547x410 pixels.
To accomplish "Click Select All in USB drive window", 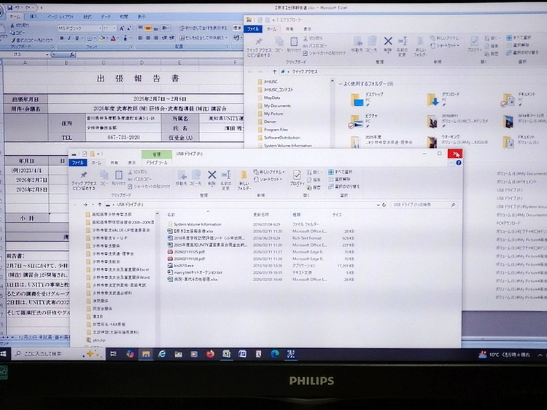I will (341, 172).
